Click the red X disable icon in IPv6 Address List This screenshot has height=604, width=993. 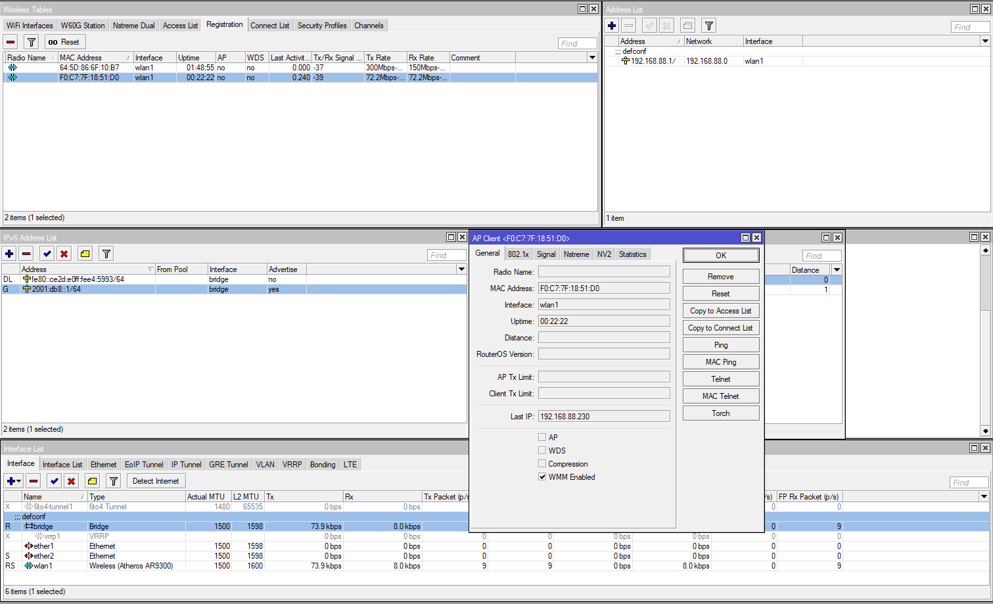click(x=64, y=254)
